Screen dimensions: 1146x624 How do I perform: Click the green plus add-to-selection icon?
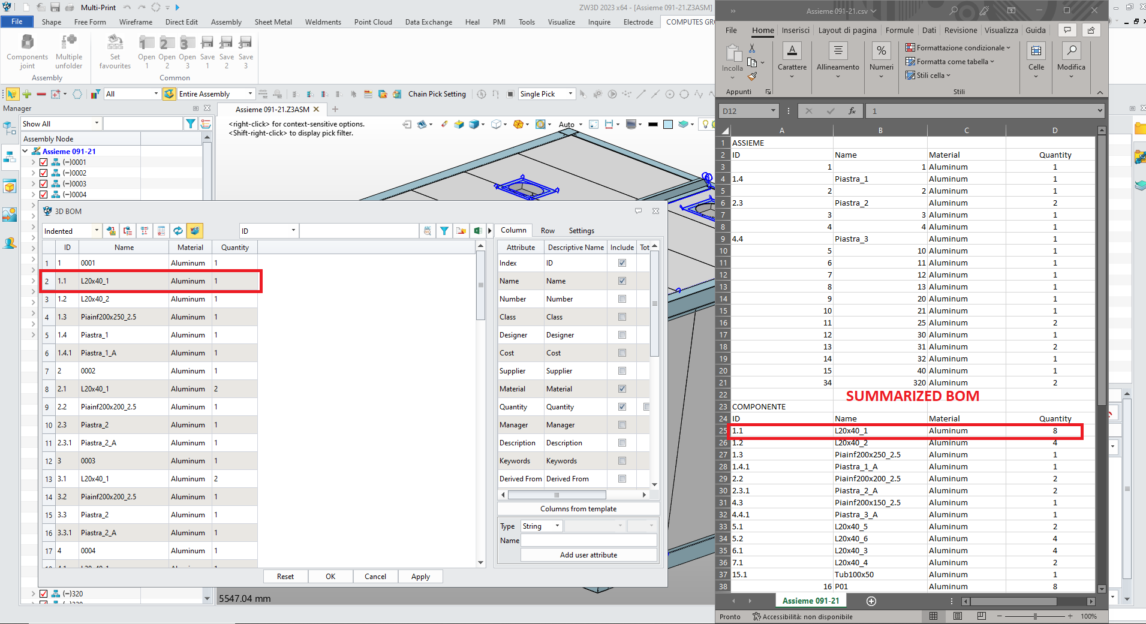[x=26, y=94]
